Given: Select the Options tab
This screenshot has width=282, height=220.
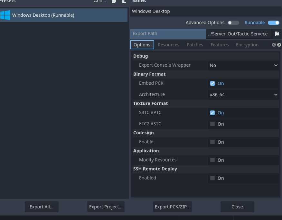Looking at the screenshot, I should click(x=142, y=45).
